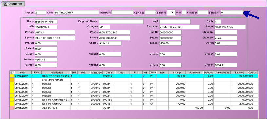The width and height of the screenshot is (267, 119).
Task: Click the Code column header
Action: [x=109, y=73]
